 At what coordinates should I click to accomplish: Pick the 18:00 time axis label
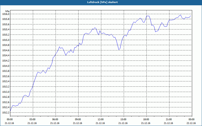146,119
